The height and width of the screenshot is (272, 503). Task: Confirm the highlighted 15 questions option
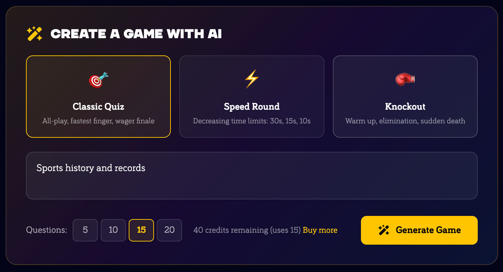(141, 230)
